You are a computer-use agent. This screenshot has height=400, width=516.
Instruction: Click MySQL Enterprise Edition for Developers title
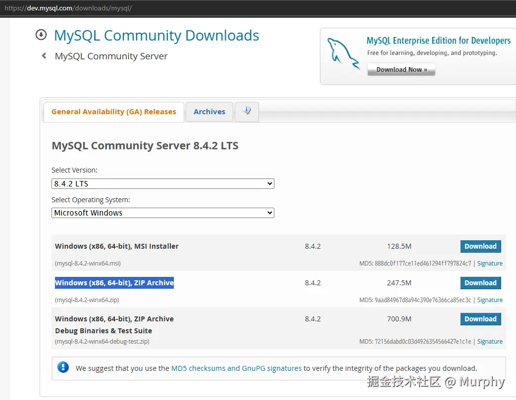[439, 41]
